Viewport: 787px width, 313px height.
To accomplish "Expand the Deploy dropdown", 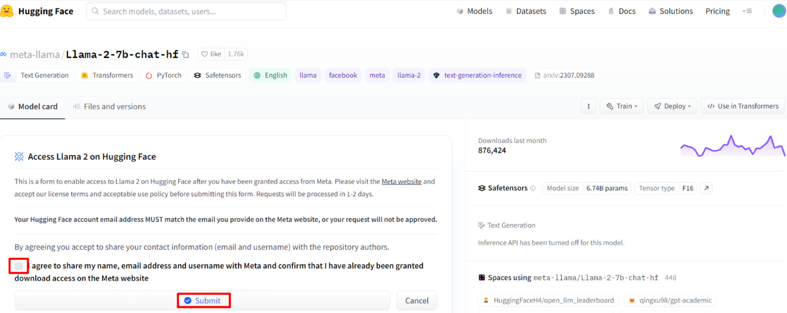I will (x=672, y=106).
